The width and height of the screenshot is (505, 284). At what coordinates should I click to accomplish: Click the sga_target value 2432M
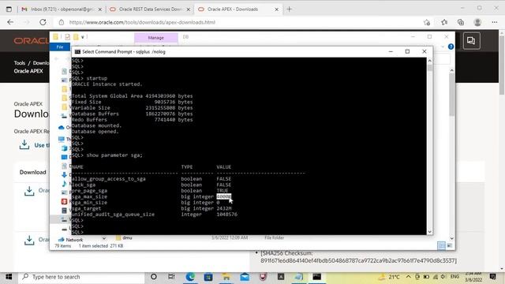[x=224, y=208]
